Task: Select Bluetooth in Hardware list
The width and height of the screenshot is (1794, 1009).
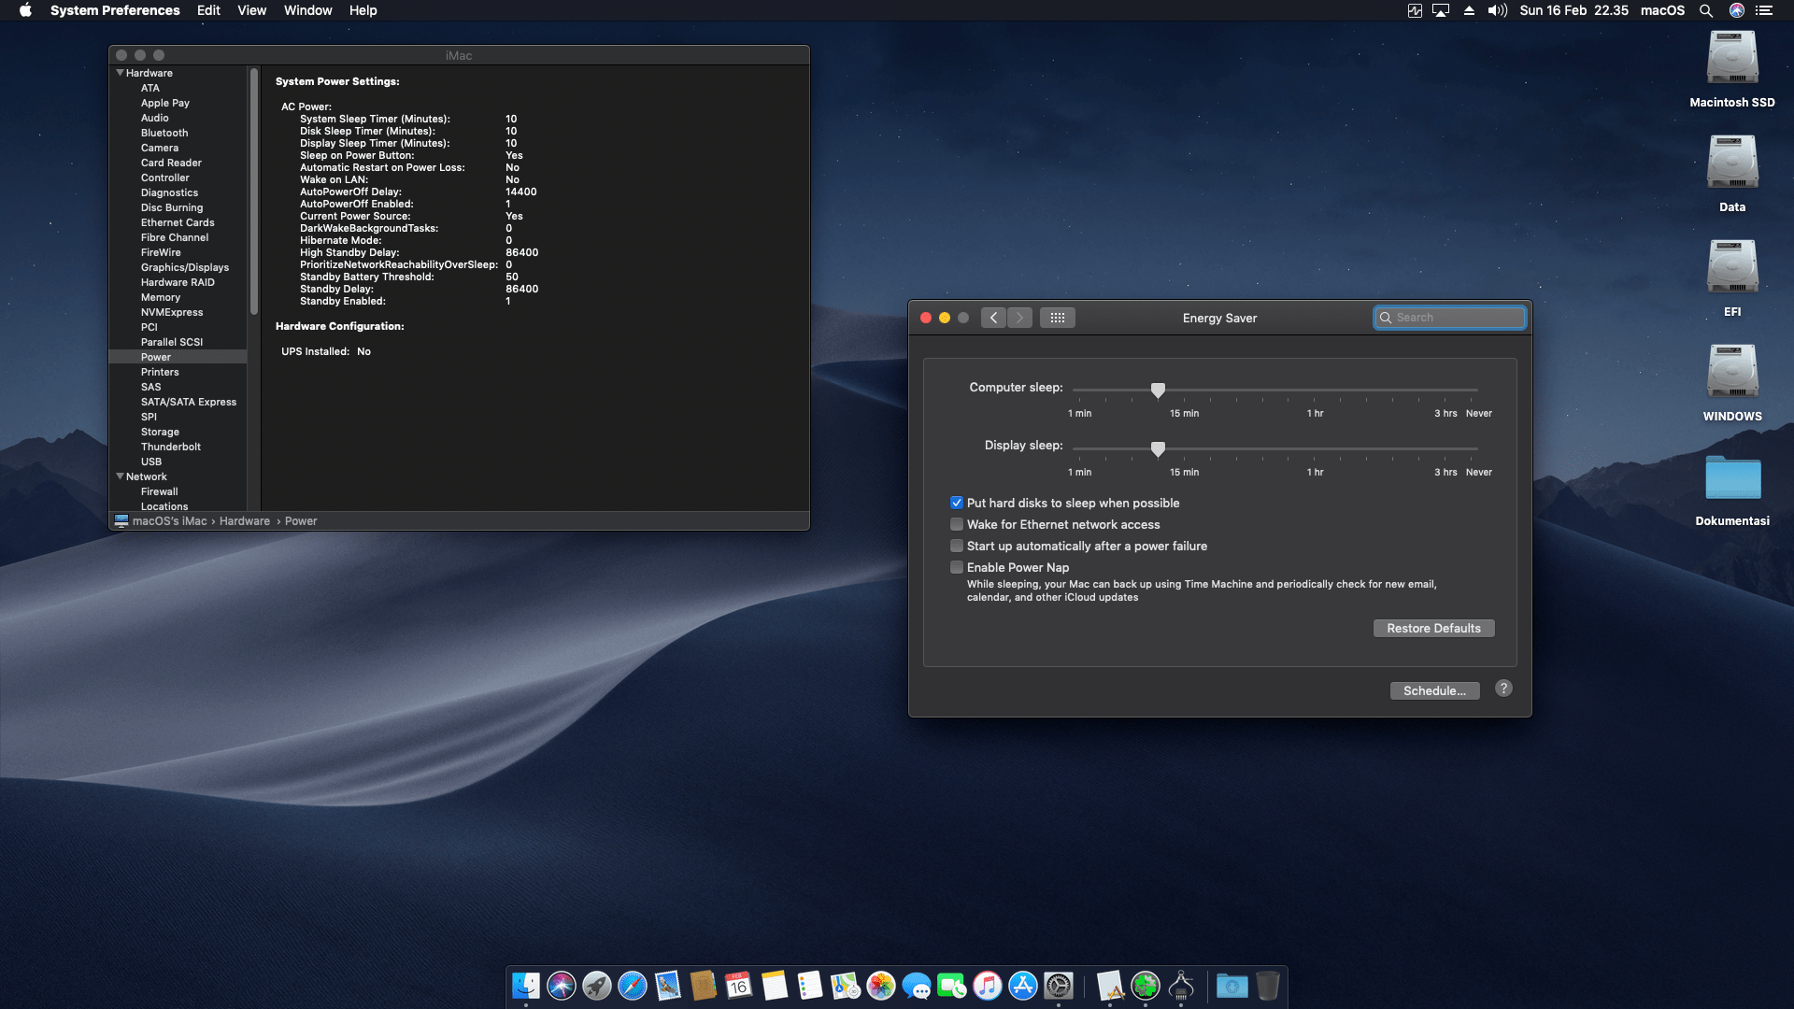Action: (164, 133)
